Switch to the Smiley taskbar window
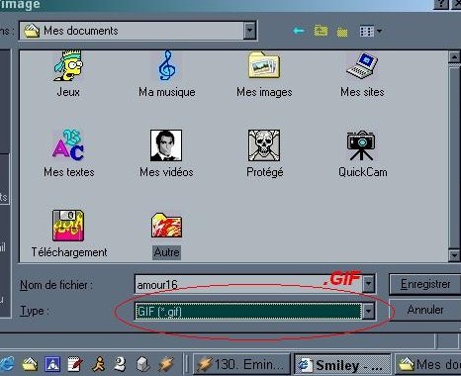Viewport: 461px width, 376px height. 342,365
